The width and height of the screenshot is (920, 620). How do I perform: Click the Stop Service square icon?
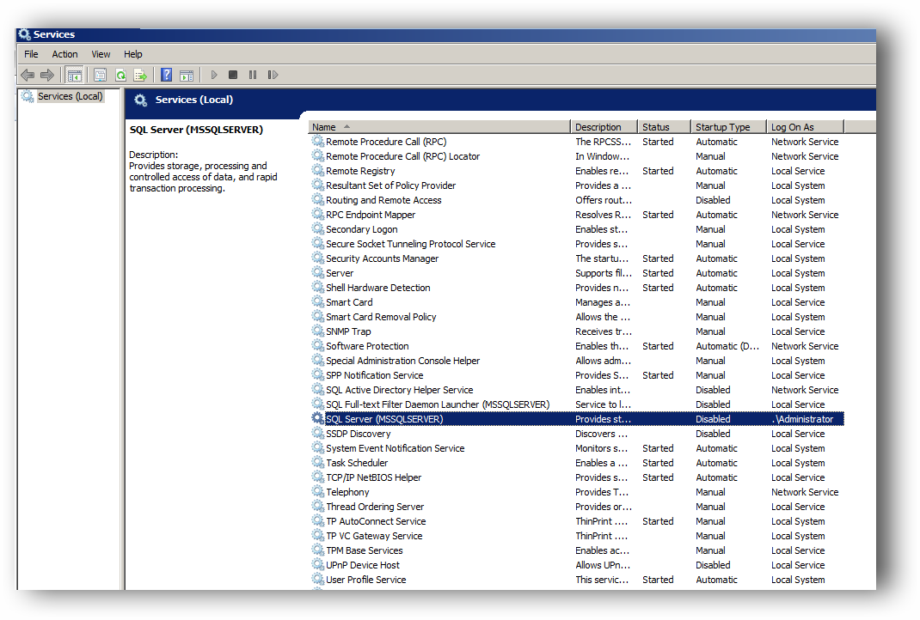click(x=233, y=75)
